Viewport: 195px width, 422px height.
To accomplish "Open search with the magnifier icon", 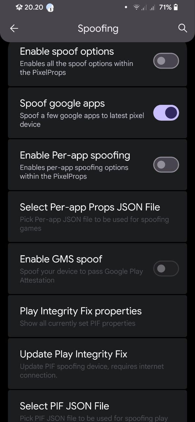I will [182, 28].
